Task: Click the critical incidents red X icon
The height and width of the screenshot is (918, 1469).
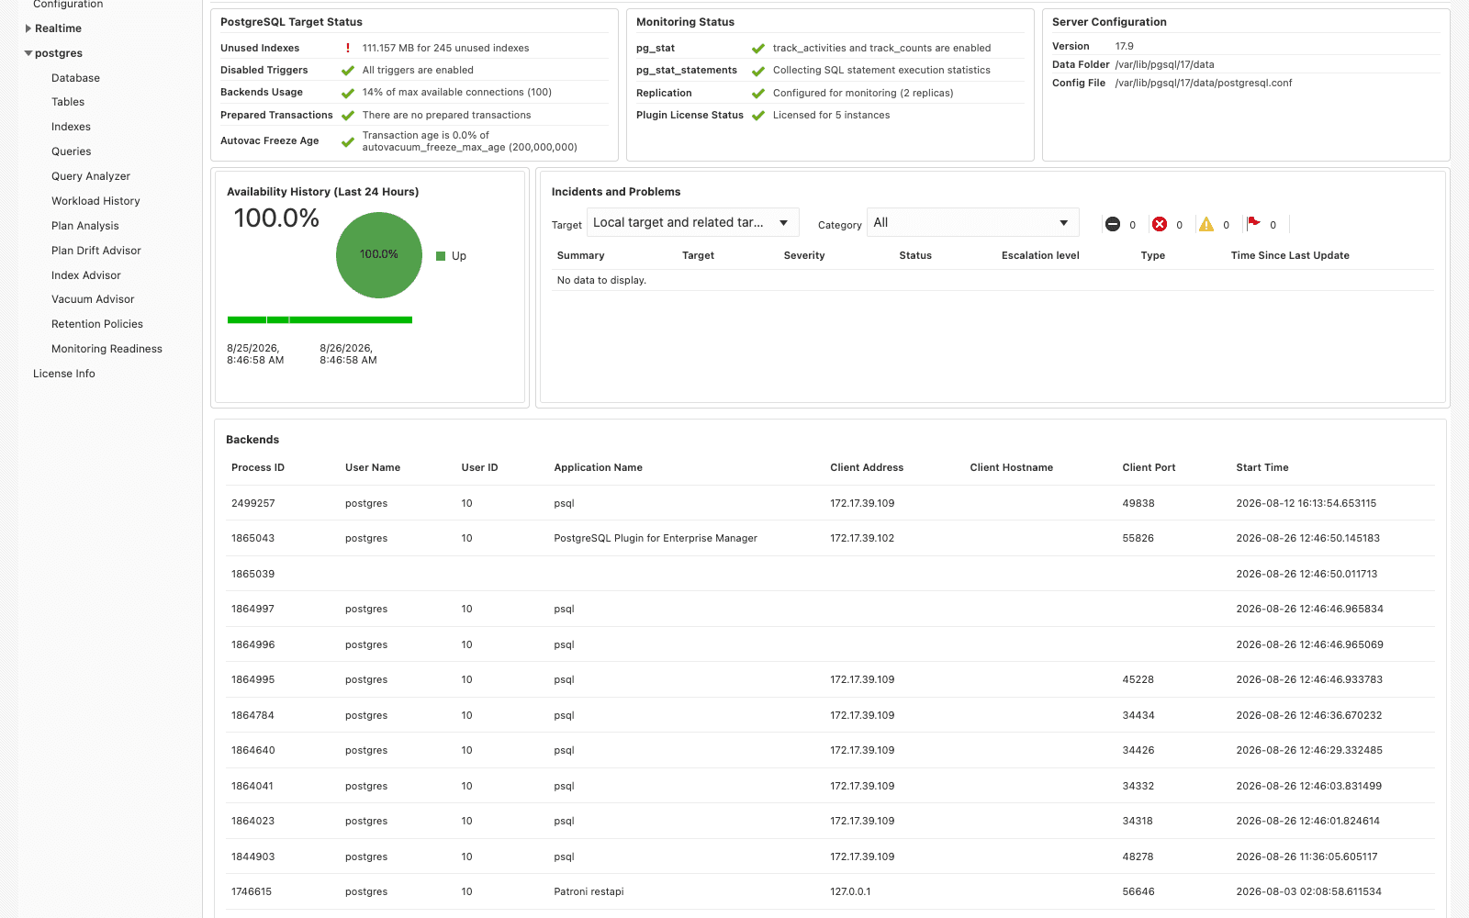Action: pyautogui.click(x=1160, y=224)
